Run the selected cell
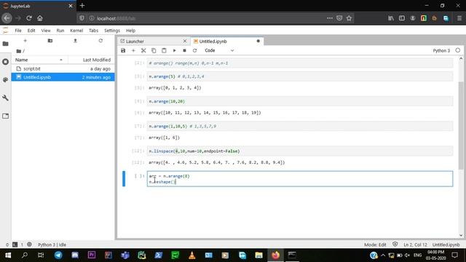466x262 pixels. point(174,50)
